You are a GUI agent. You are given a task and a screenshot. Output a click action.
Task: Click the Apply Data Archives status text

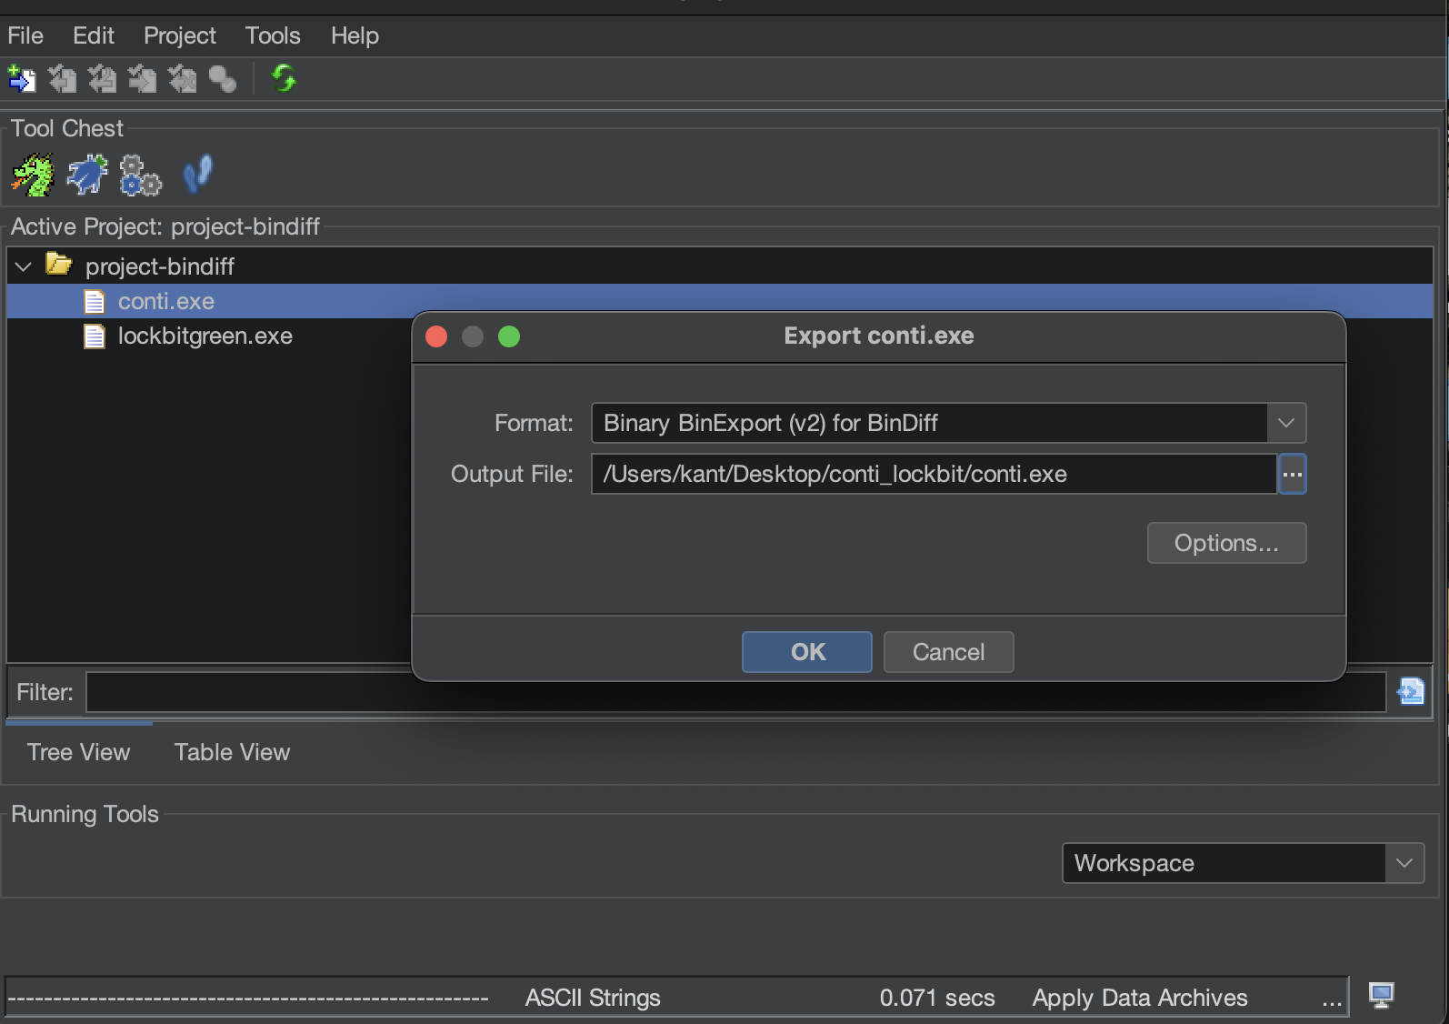tap(1140, 998)
